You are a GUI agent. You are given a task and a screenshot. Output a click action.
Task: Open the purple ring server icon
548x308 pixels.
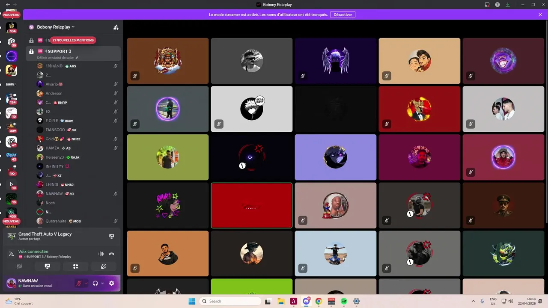click(12, 56)
